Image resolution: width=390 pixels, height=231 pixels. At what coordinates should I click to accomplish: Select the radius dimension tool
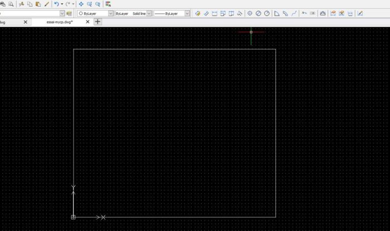click(x=267, y=13)
